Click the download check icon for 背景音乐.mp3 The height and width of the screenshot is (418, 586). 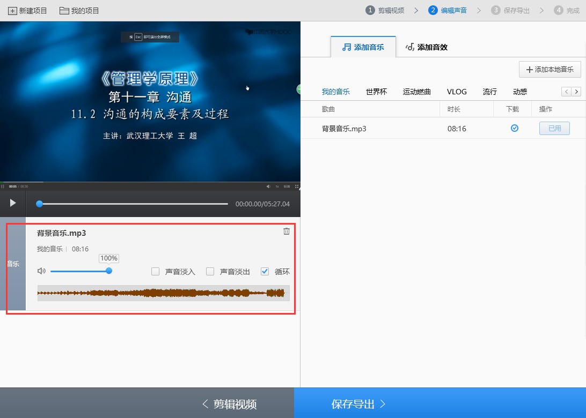(515, 129)
